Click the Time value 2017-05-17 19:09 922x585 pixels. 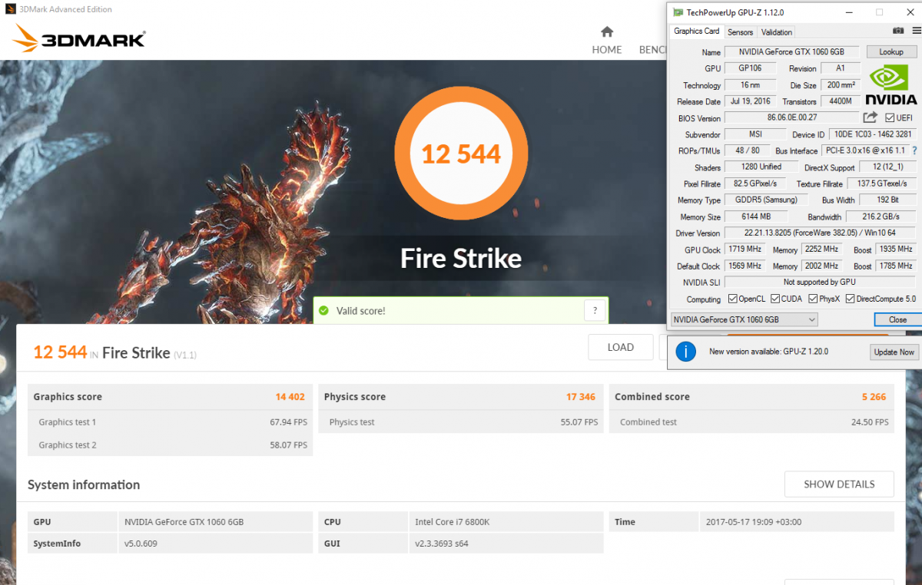pos(754,522)
